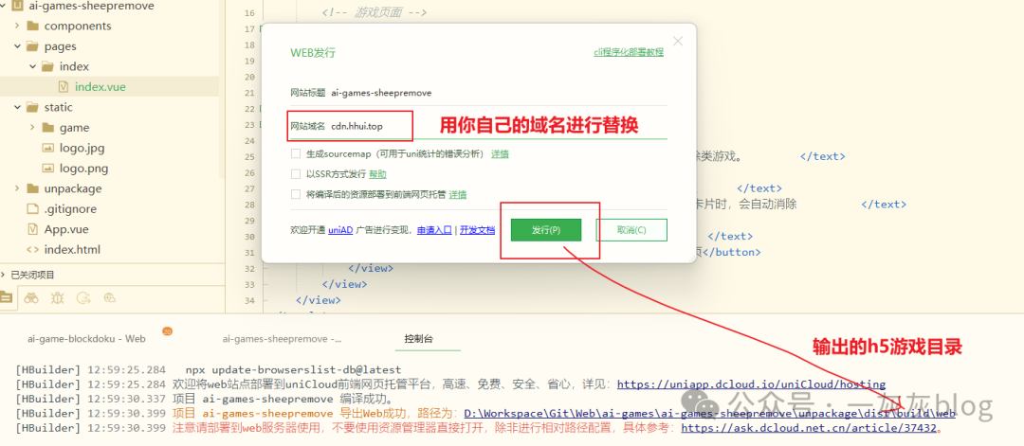1024x446 pixels.
Task: Select logo.jpg in the project tree
Action: [x=82, y=148]
